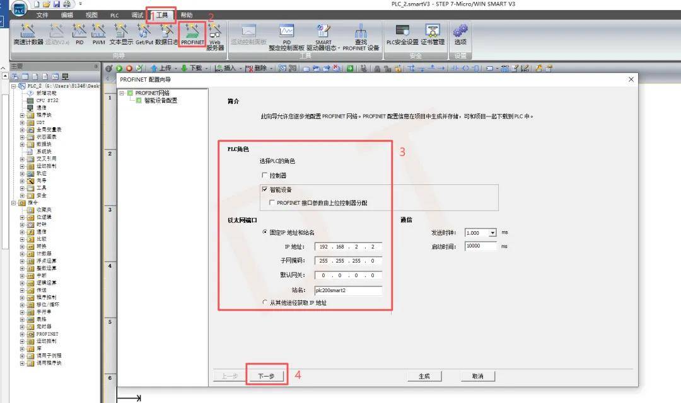Select the 通信 item under CPU ST32
This screenshot has width=681, height=403.
[x=41, y=108]
